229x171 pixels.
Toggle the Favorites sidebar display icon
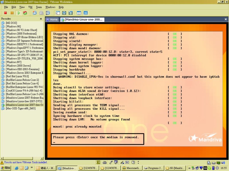(x=58, y=13)
